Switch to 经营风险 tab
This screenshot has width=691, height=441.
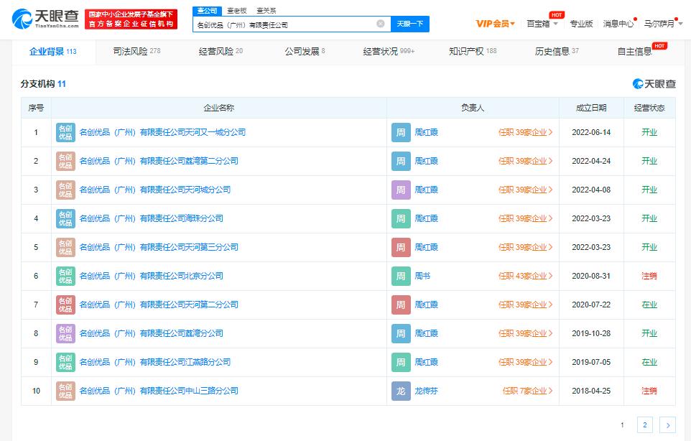(221, 52)
